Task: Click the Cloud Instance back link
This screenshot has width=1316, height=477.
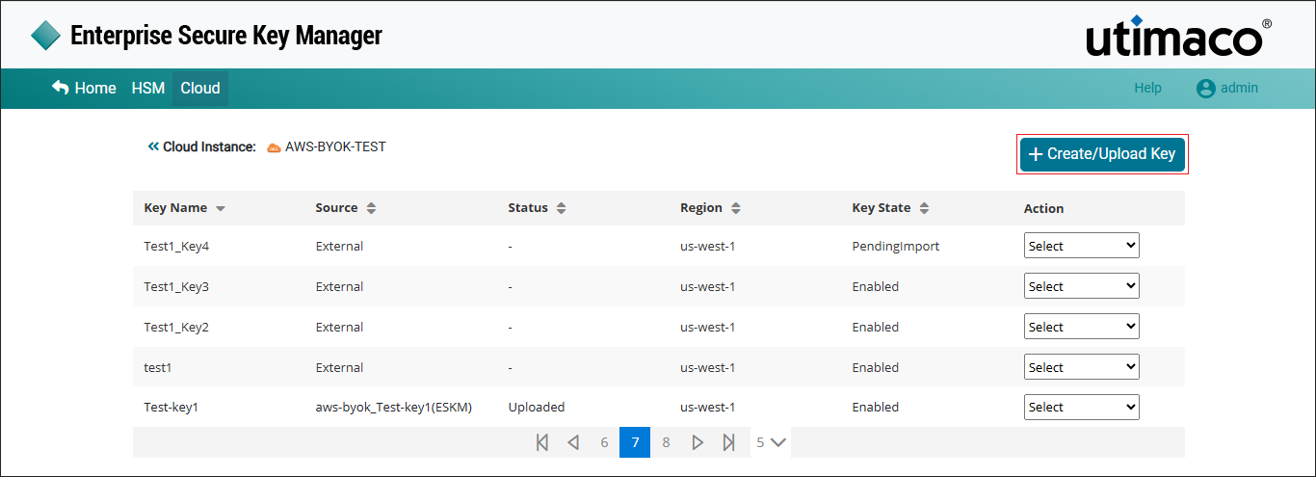Action: tap(201, 147)
